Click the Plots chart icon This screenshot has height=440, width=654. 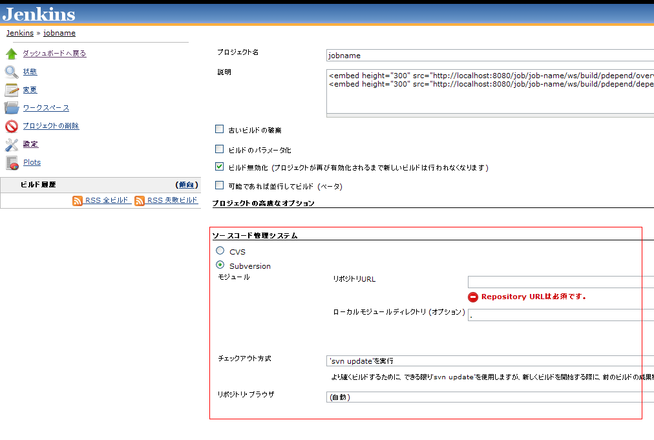click(x=12, y=163)
